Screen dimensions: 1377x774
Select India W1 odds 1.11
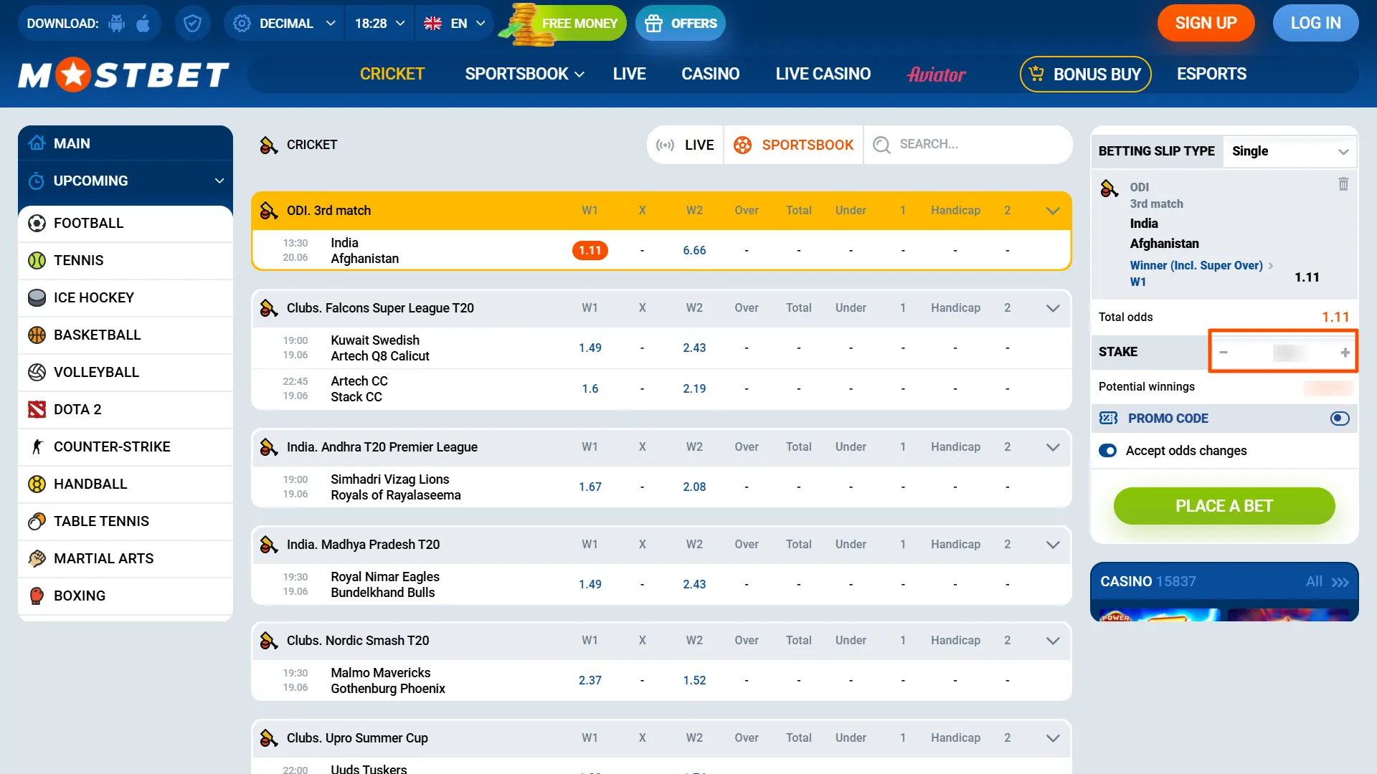coord(590,250)
